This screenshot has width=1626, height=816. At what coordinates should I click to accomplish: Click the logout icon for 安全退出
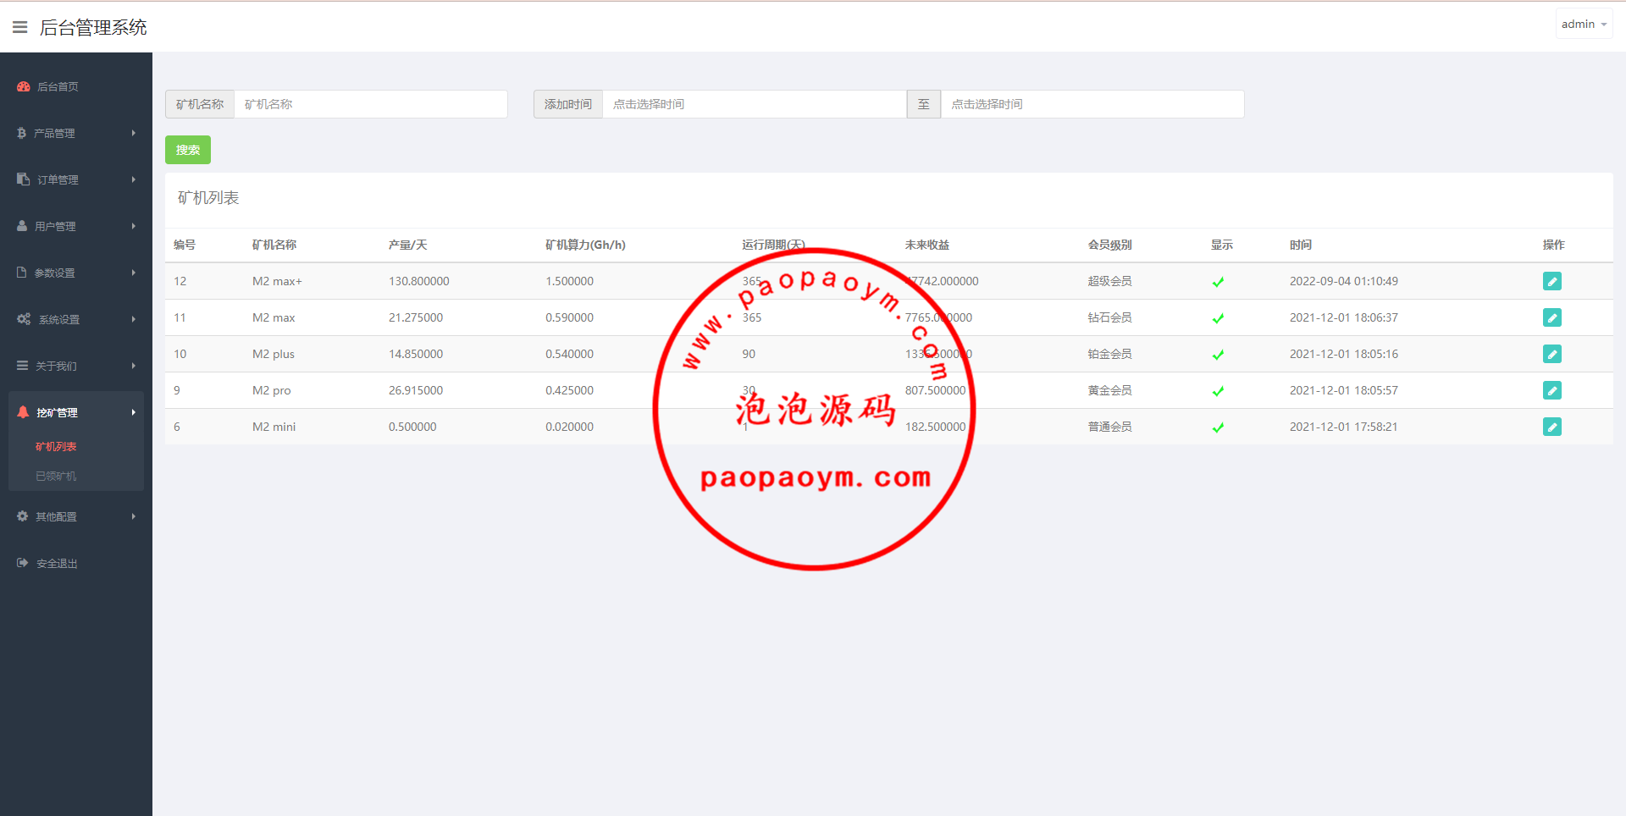coord(23,563)
